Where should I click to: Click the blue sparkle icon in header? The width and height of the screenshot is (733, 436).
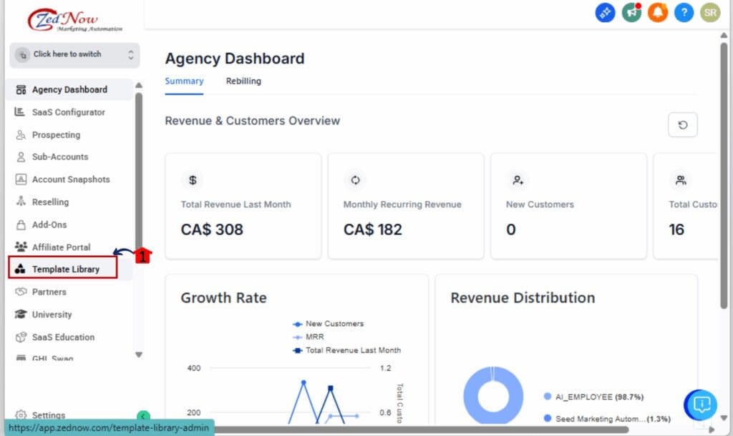pos(606,12)
